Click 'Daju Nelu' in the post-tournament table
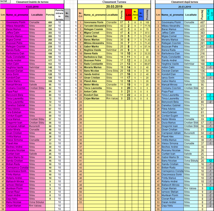Screen dimensions: 214x211 [172, 206]
